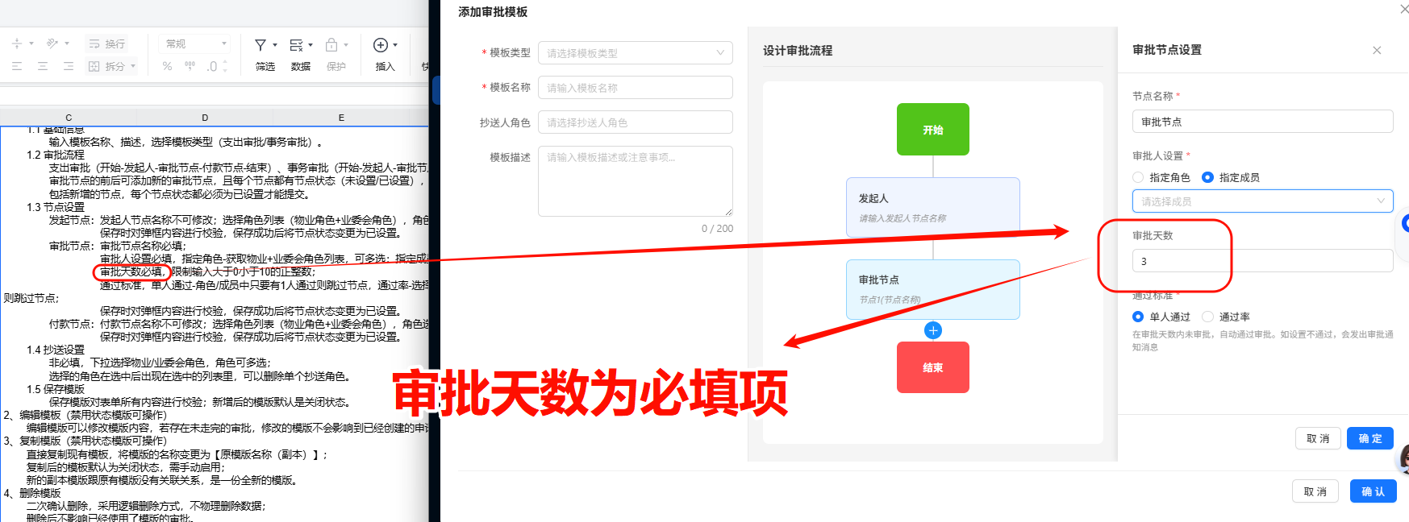The image size is (1409, 522).
Task: Select the 审批节点 flow card
Action: click(933, 289)
